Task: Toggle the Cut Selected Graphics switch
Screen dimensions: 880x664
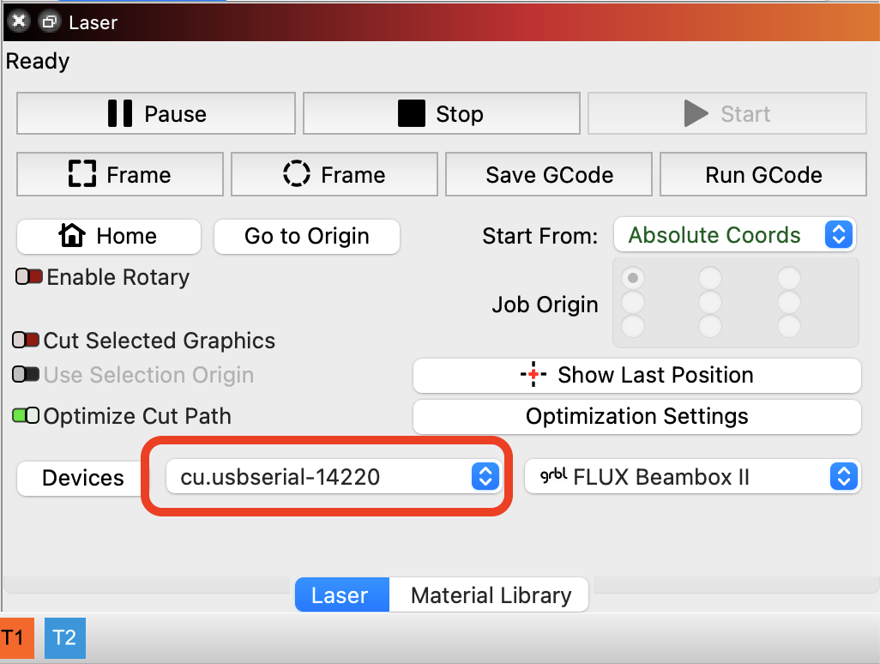Action: point(26,340)
